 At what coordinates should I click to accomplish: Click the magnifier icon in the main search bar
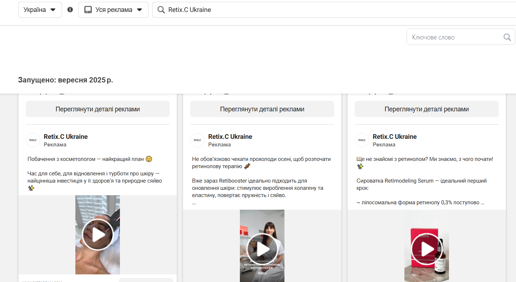pyautogui.click(x=161, y=10)
